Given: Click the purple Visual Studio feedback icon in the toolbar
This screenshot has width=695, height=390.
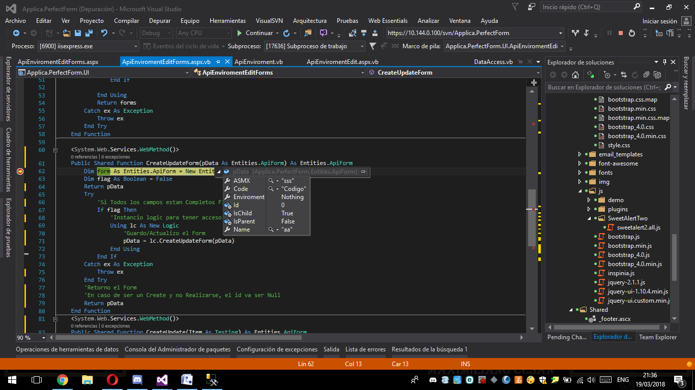Looking at the screenshot, I should pyautogui.click(x=323, y=33).
